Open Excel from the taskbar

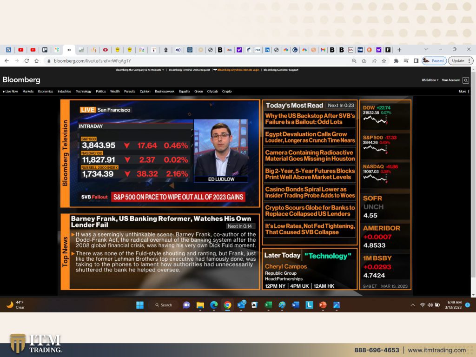(268, 305)
